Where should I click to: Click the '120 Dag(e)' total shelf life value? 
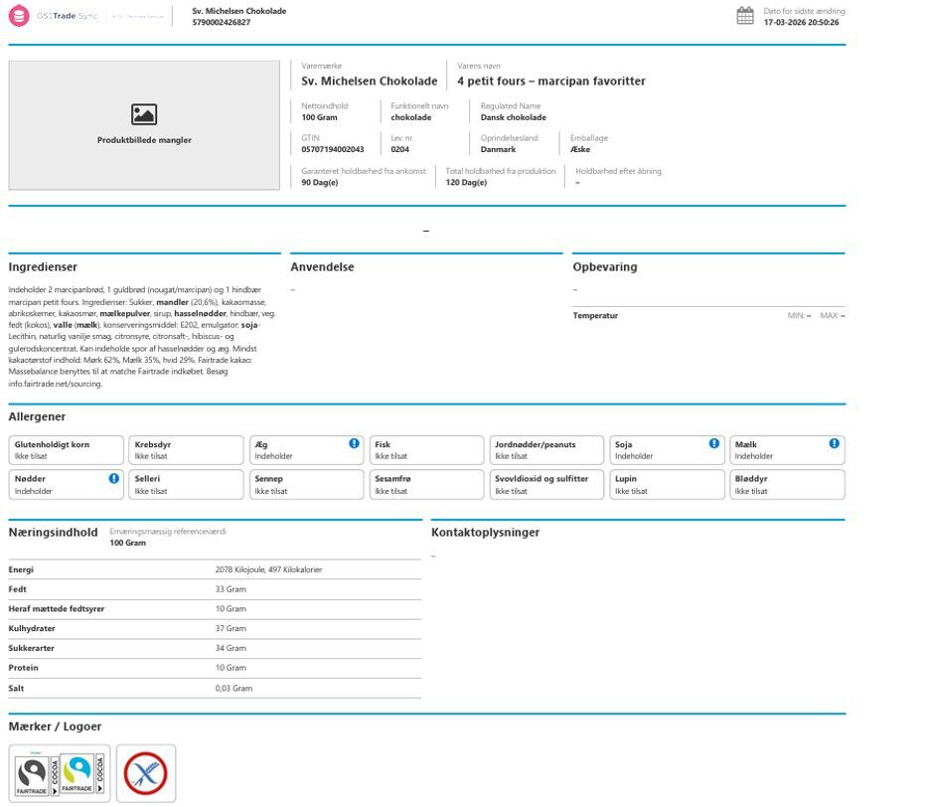click(466, 183)
